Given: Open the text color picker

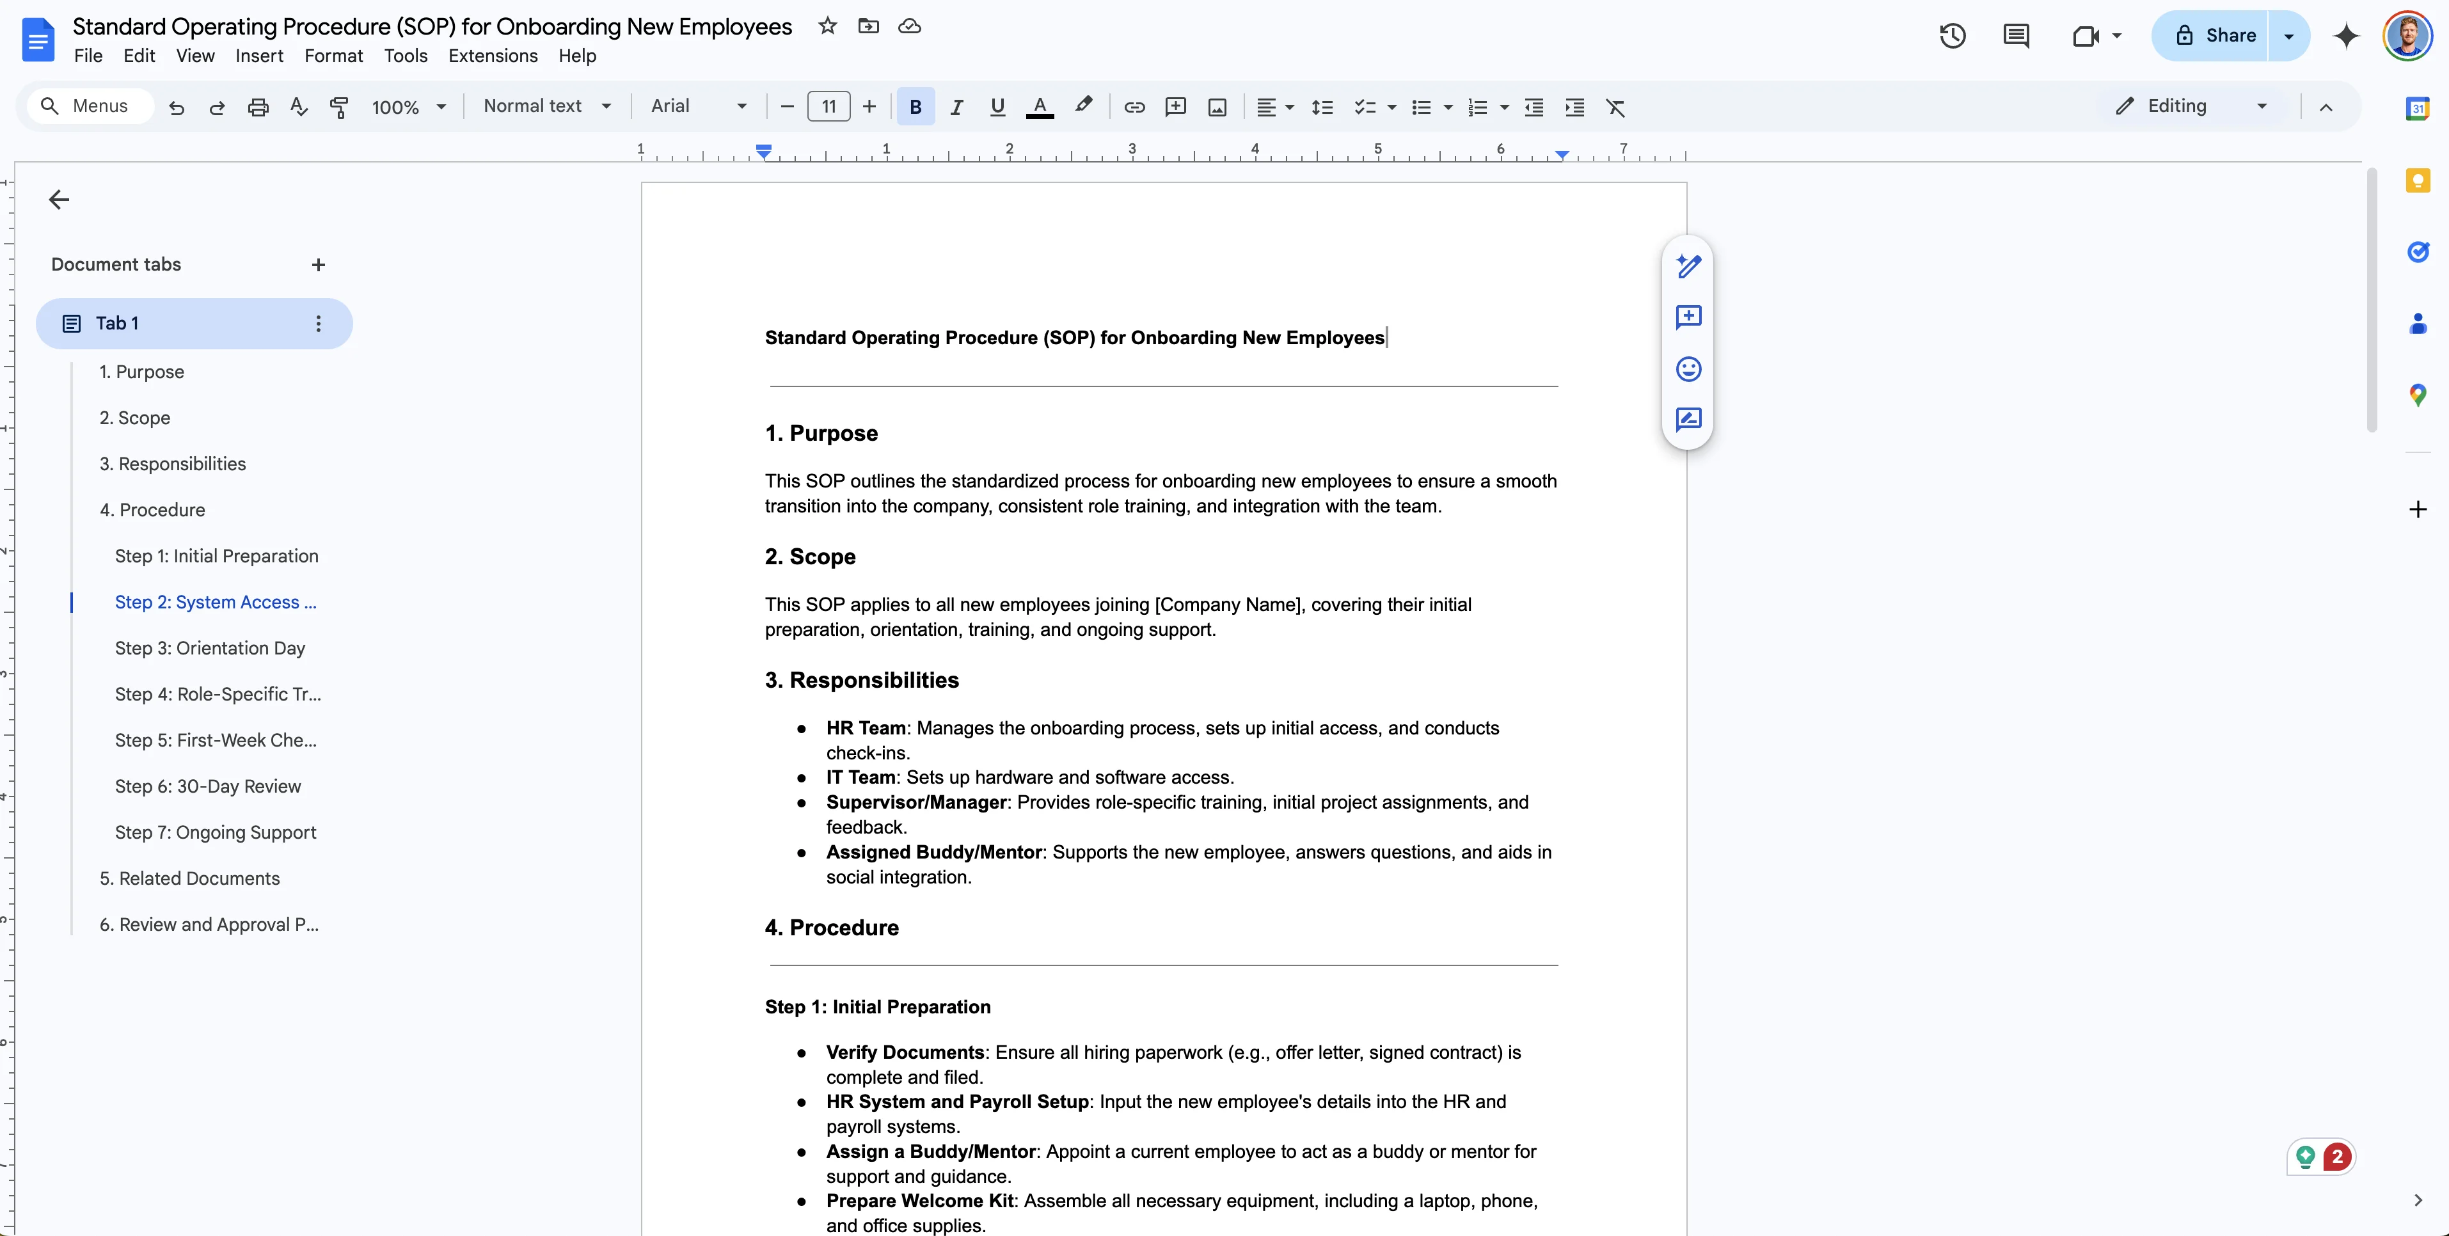Looking at the screenshot, I should (1039, 107).
